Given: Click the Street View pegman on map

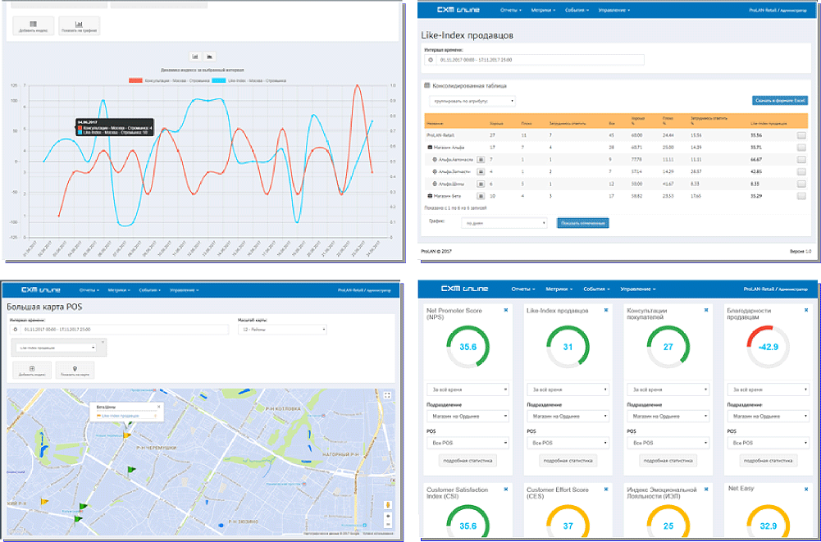Looking at the screenshot, I should click(x=387, y=505).
